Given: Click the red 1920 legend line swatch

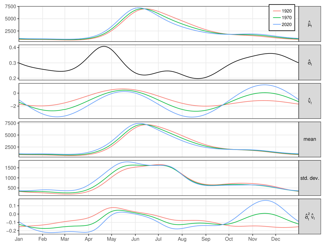Looking at the screenshot, I should pos(277,11).
